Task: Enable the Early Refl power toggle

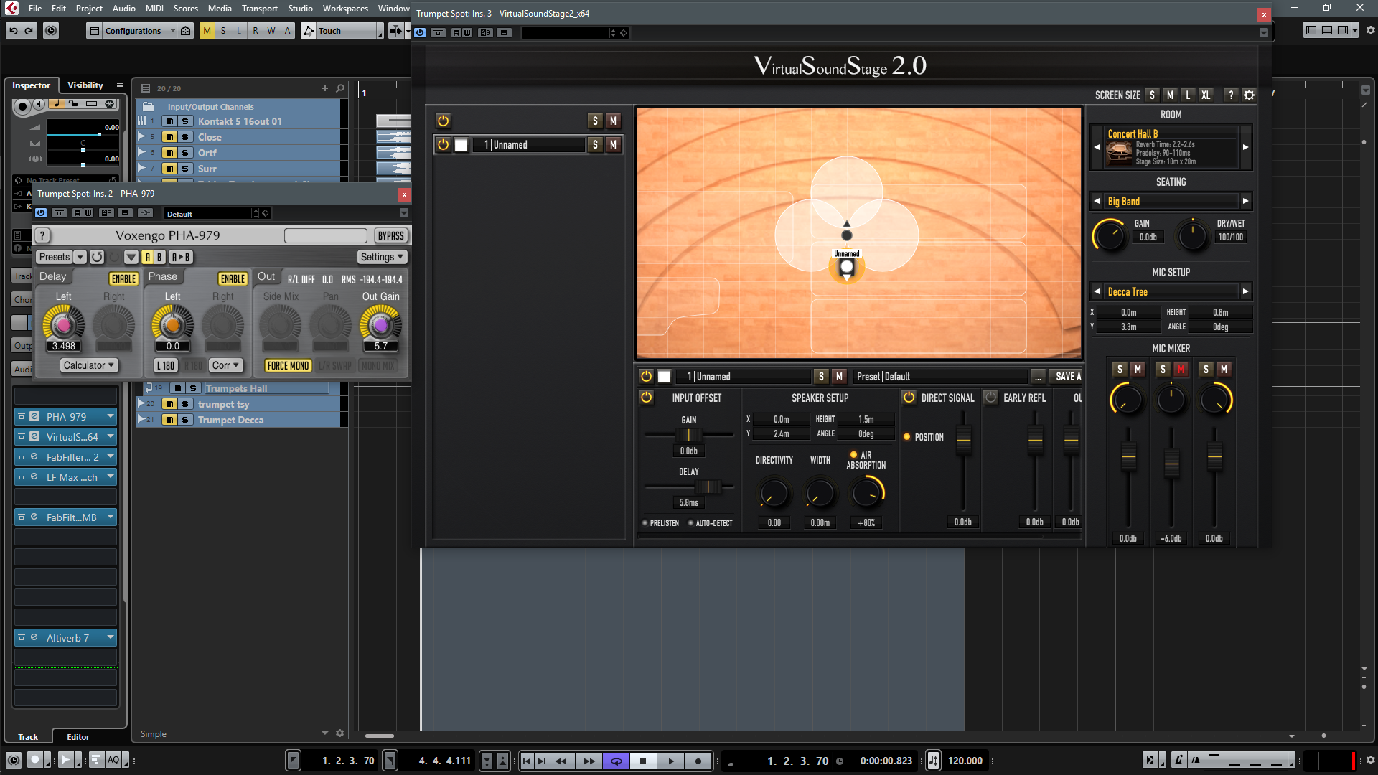Action: tap(991, 398)
